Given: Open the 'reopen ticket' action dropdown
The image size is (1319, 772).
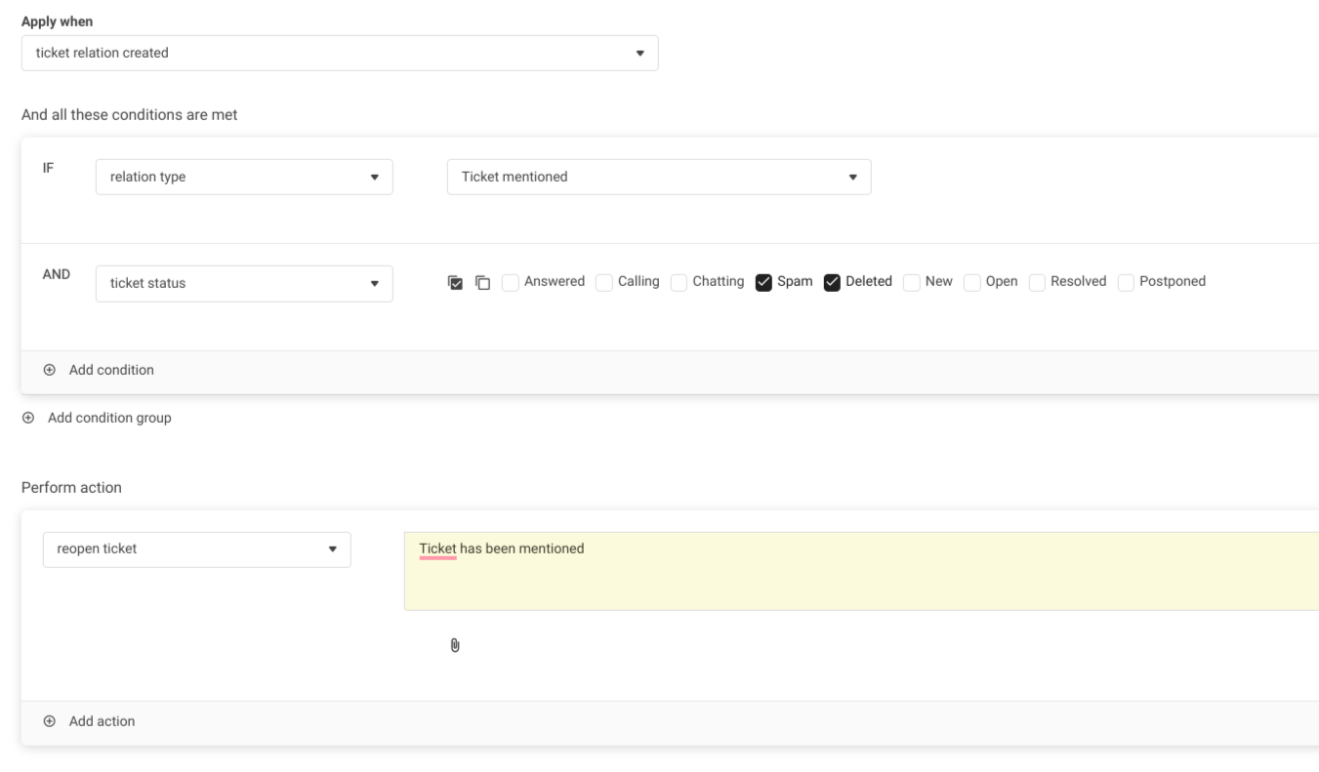Looking at the screenshot, I should coord(196,549).
